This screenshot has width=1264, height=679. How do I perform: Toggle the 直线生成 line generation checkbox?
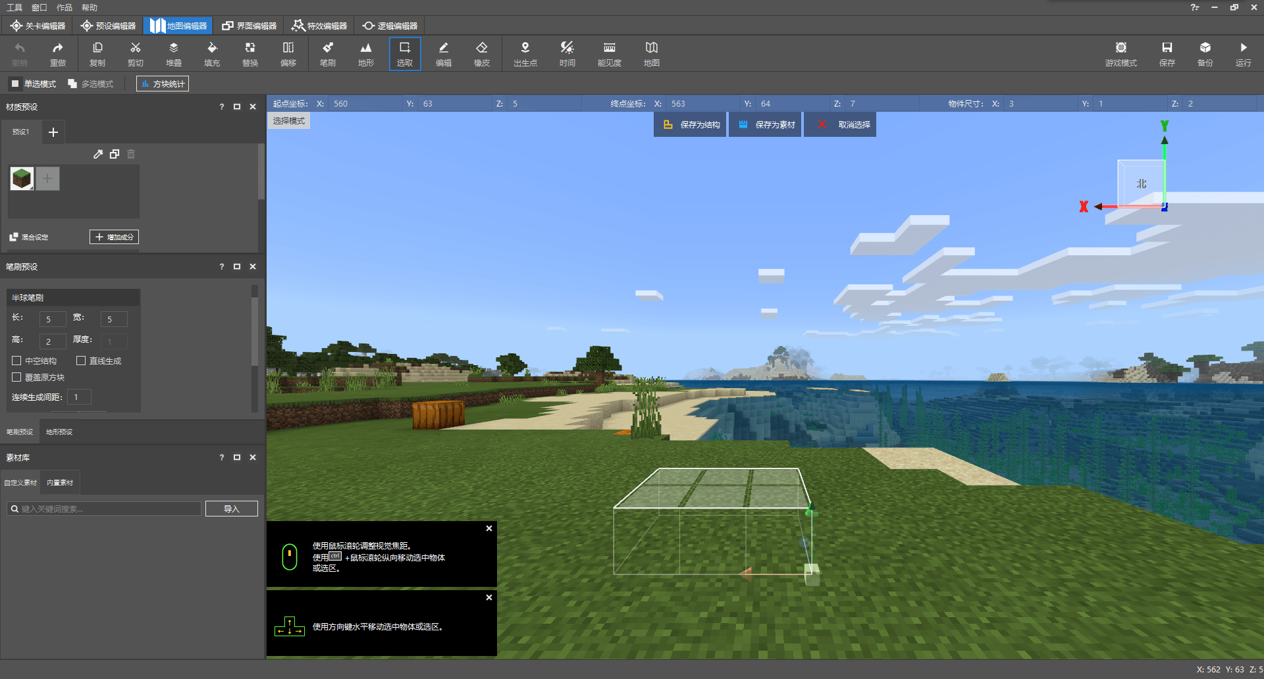coord(81,361)
